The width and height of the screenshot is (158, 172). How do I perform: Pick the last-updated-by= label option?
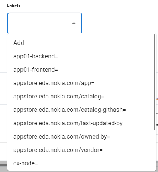pos(82,123)
